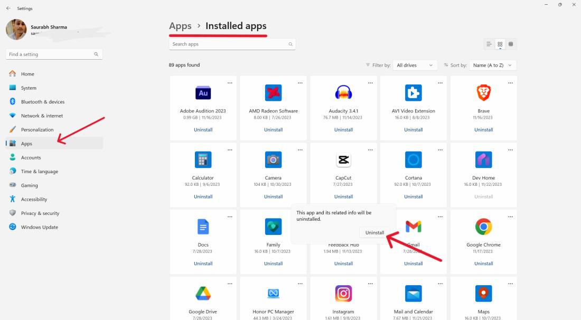581x320 pixels.
Task: Open Privacy & security settings
Action: pyautogui.click(x=54, y=213)
